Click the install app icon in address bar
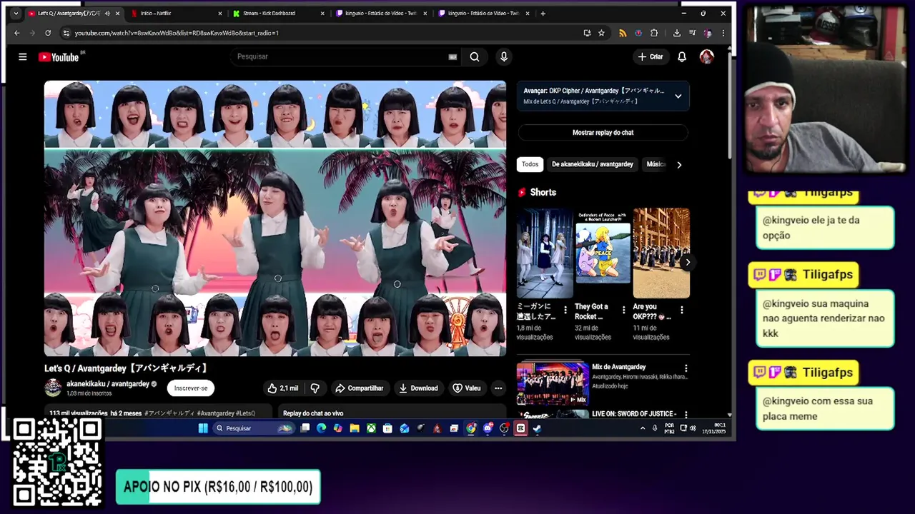915x514 pixels. tap(587, 33)
